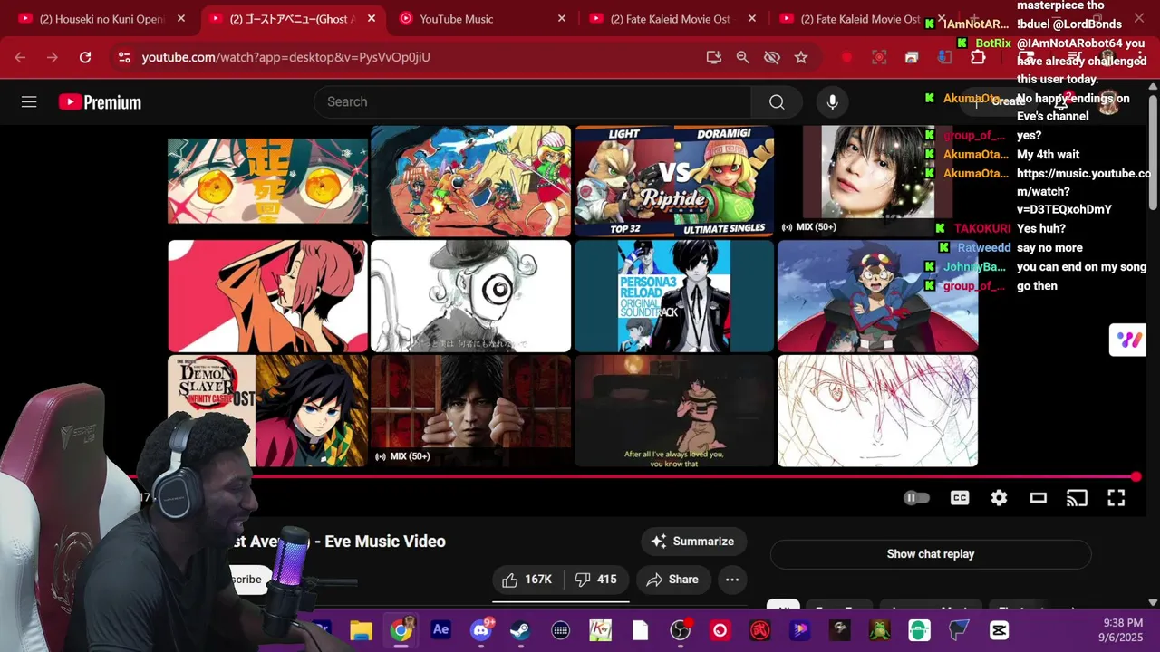Image resolution: width=1160 pixels, height=652 pixels.
Task: Open After Effects from the taskbar
Action: pyautogui.click(x=440, y=630)
